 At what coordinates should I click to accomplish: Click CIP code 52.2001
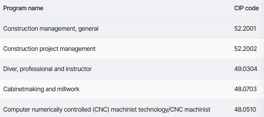(x=245, y=29)
